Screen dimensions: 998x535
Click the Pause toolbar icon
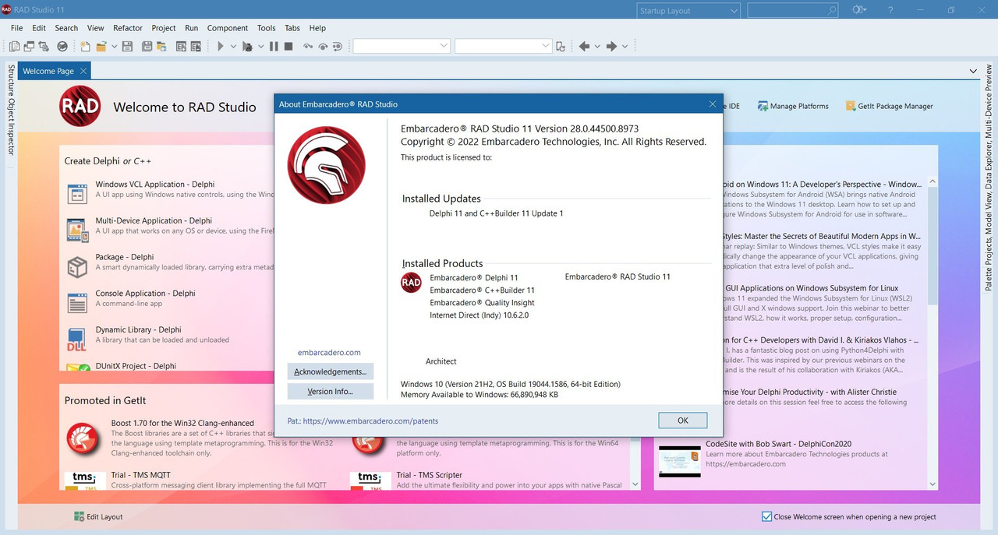(274, 47)
